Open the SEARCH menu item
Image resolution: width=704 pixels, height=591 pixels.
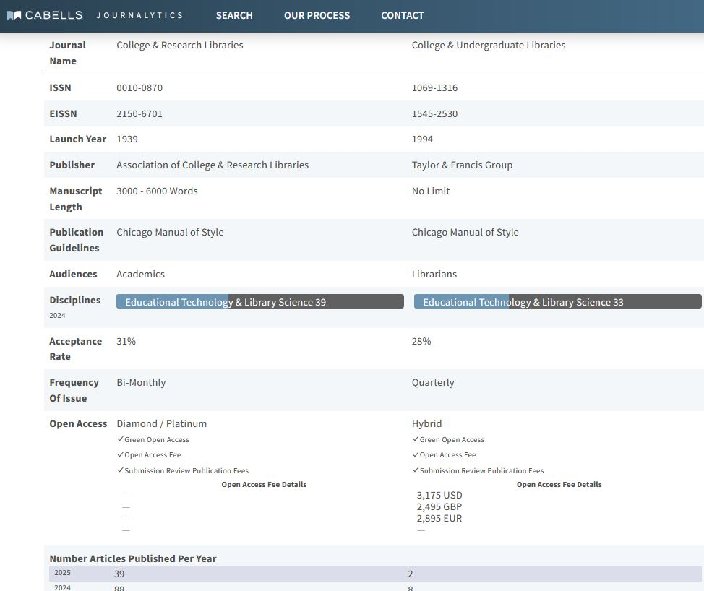pyautogui.click(x=234, y=16)
